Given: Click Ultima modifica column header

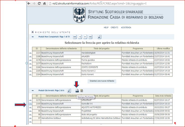Looking at the screenshot, I should point(163,48).
